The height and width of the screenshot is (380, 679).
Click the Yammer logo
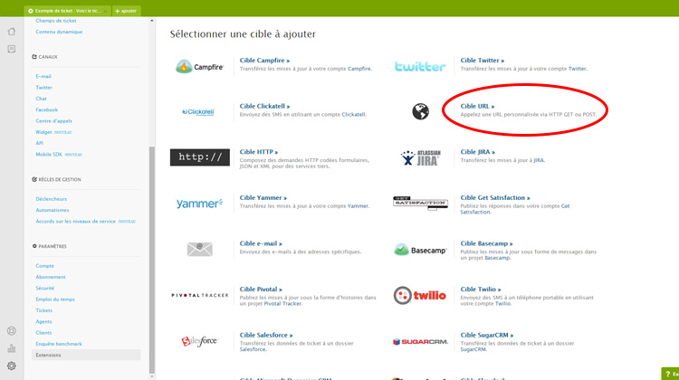tap(200, 204)
